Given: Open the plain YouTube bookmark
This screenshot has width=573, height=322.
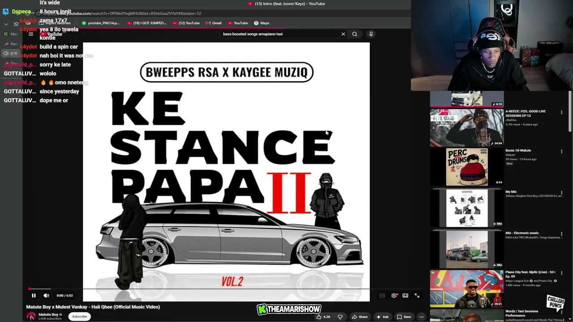Looking at the screenshot, I should 238,23.
